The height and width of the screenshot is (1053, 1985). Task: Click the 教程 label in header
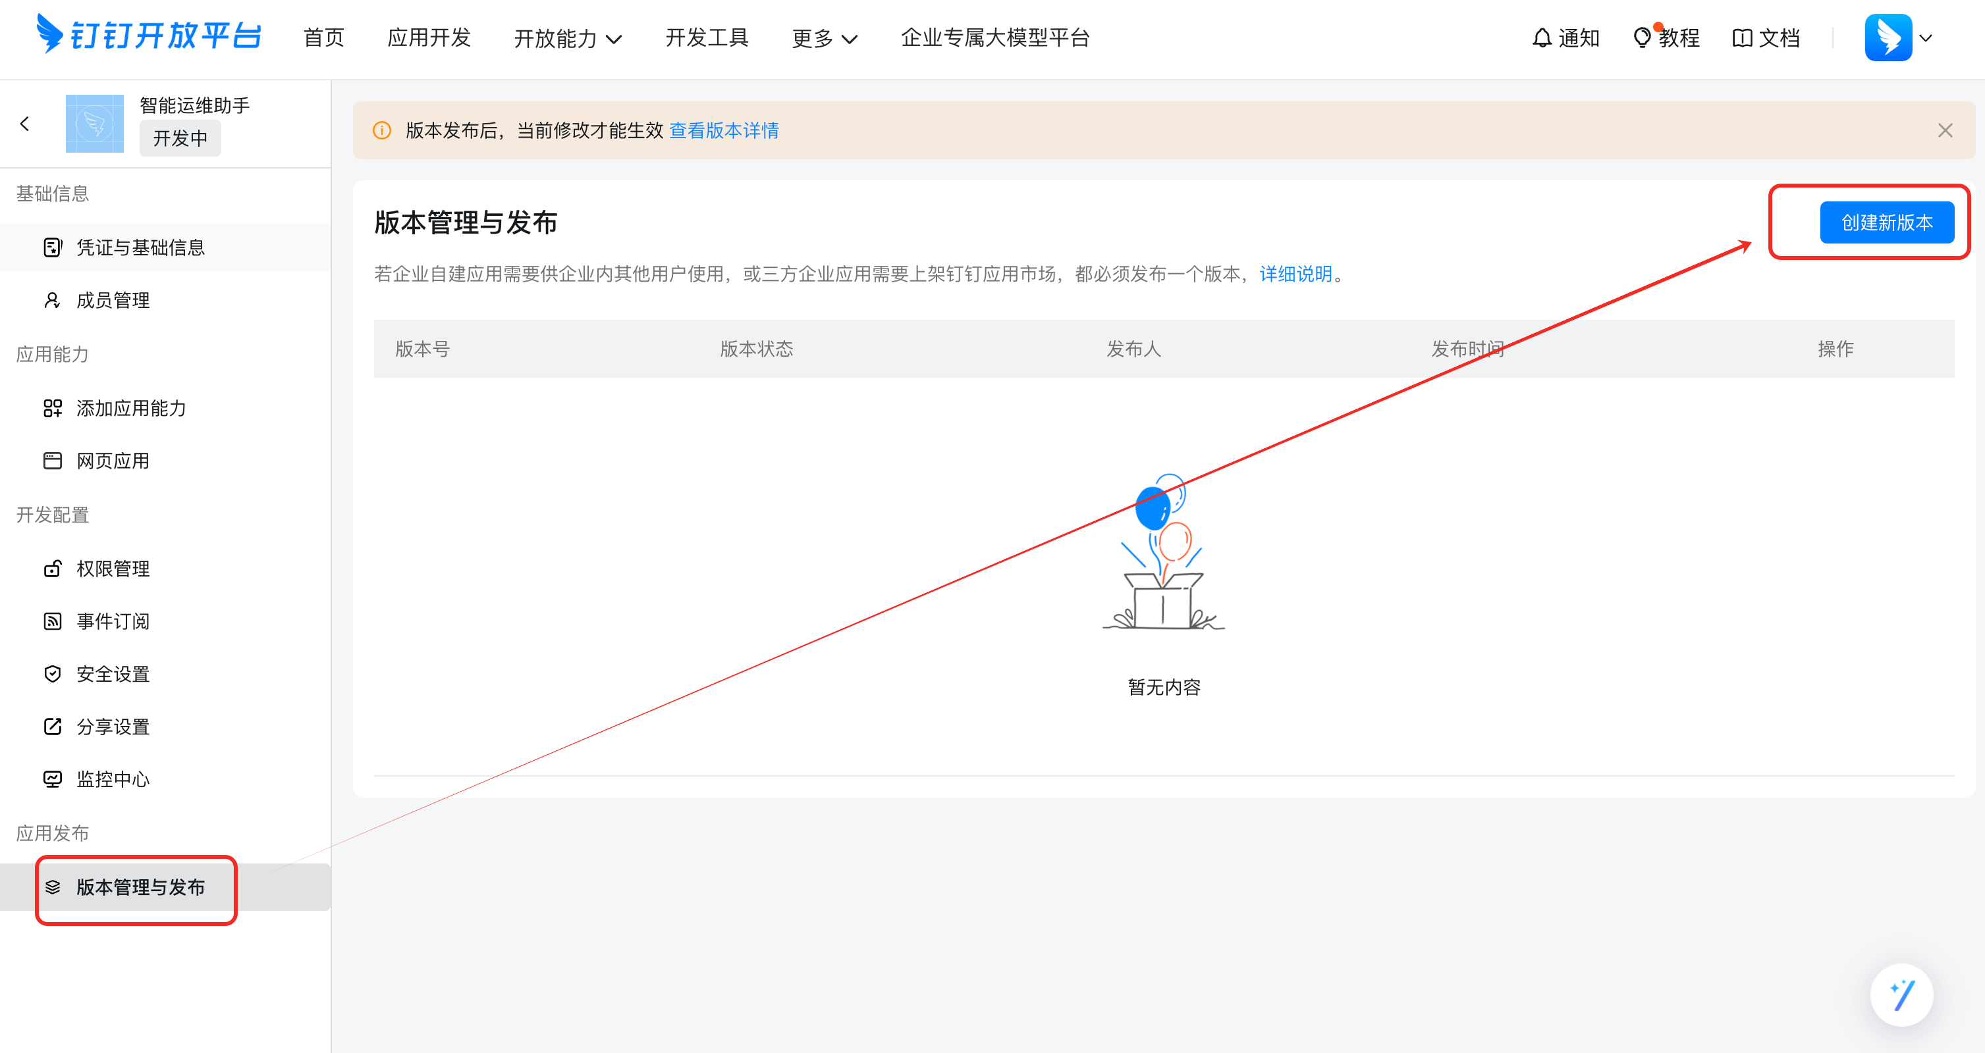pos(1679,38)
